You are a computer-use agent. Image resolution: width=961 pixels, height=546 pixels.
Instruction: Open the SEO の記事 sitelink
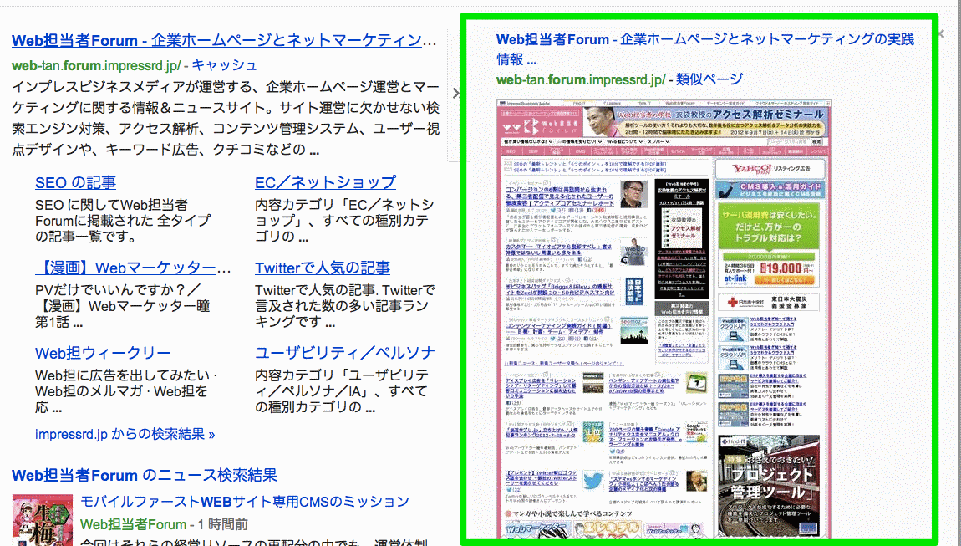(75, 182)
